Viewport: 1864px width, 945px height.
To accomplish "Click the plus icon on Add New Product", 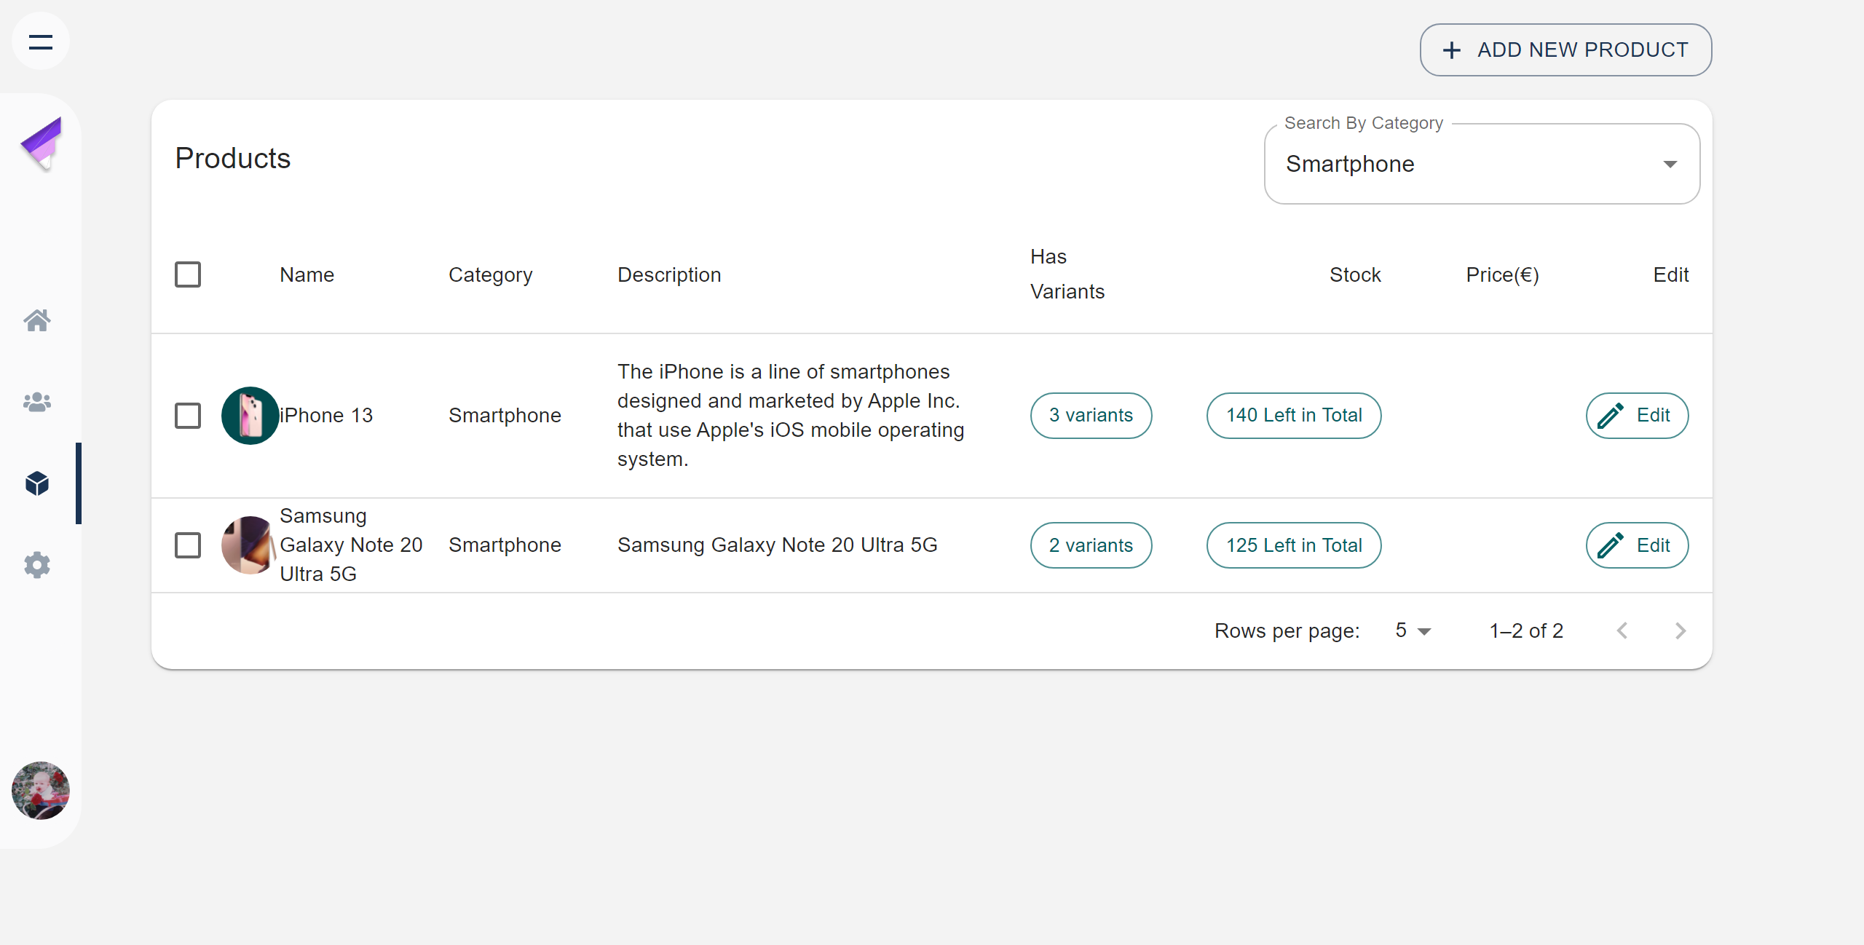I will [x=1453, y=50].
